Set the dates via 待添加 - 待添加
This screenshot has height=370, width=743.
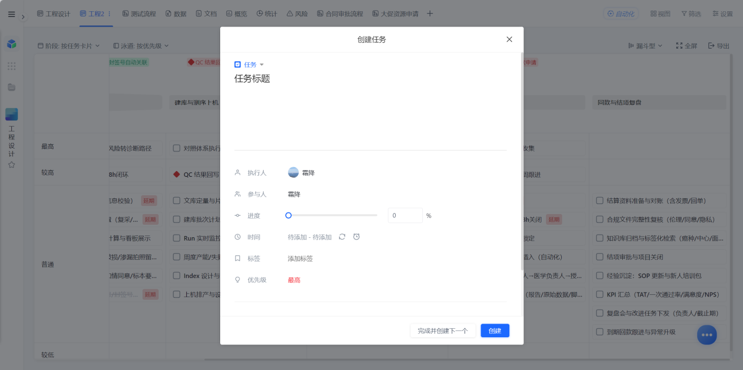(x=309, y=237)
